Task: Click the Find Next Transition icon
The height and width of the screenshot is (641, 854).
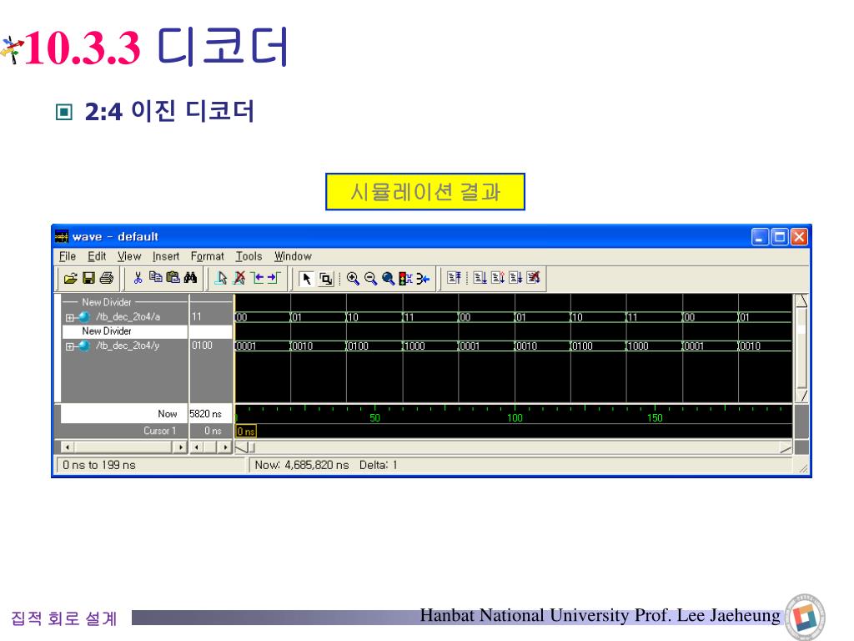Action: click(274, 278)
